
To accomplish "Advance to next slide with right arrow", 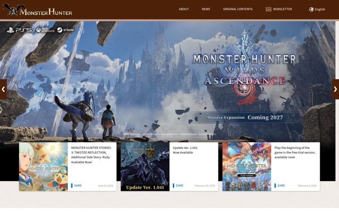I will [x=335, y=89].
